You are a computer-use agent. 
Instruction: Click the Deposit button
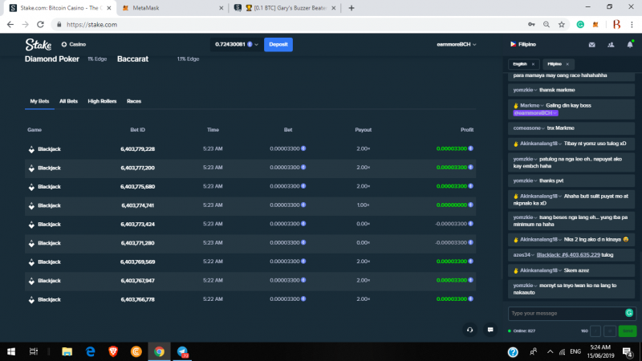pos(278,44)
